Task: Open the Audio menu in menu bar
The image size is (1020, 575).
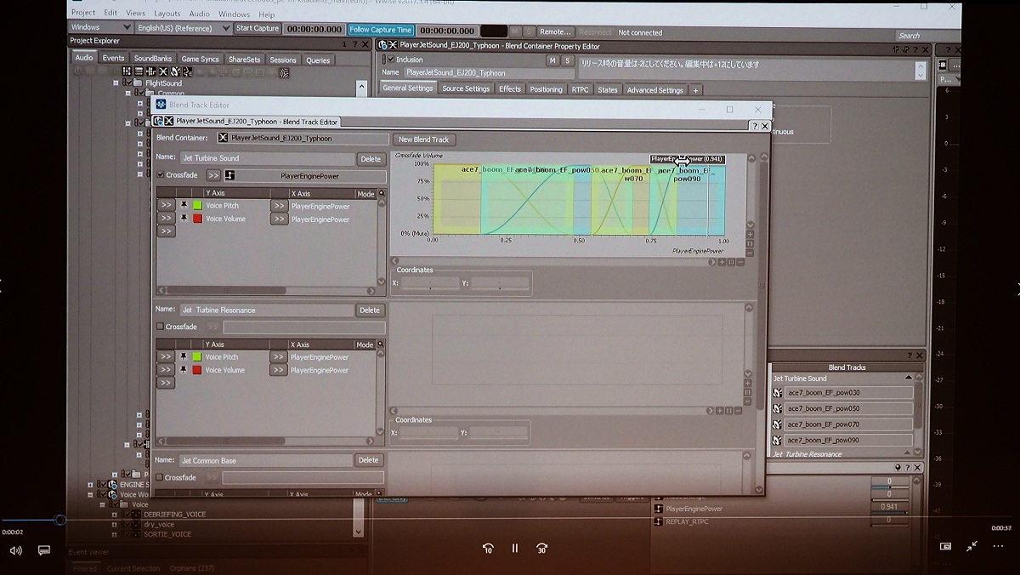Action: click(x=199, y=14)
